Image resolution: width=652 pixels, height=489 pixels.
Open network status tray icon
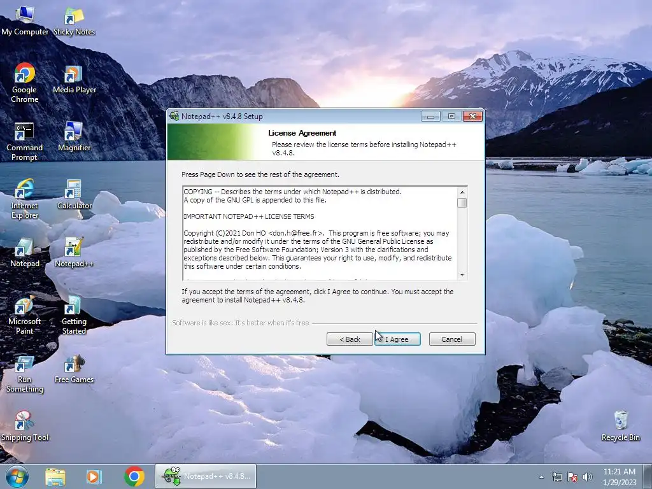(556, 477)
